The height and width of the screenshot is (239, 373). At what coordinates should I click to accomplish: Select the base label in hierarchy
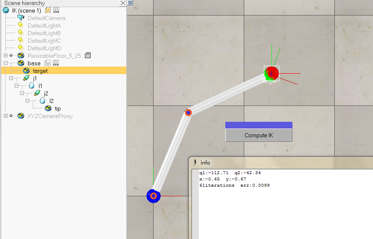[34, 63]
